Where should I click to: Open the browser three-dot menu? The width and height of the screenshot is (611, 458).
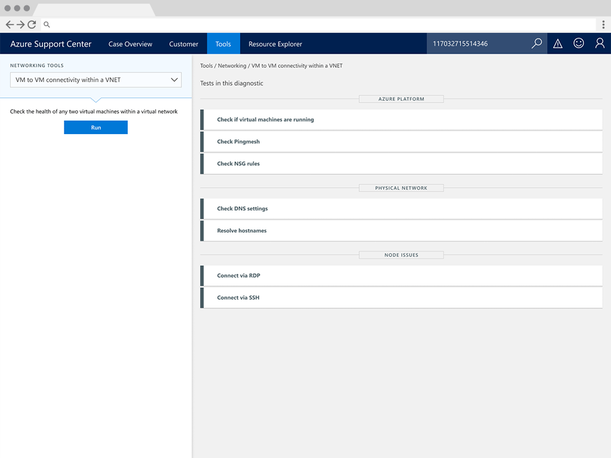click(603, 24)
